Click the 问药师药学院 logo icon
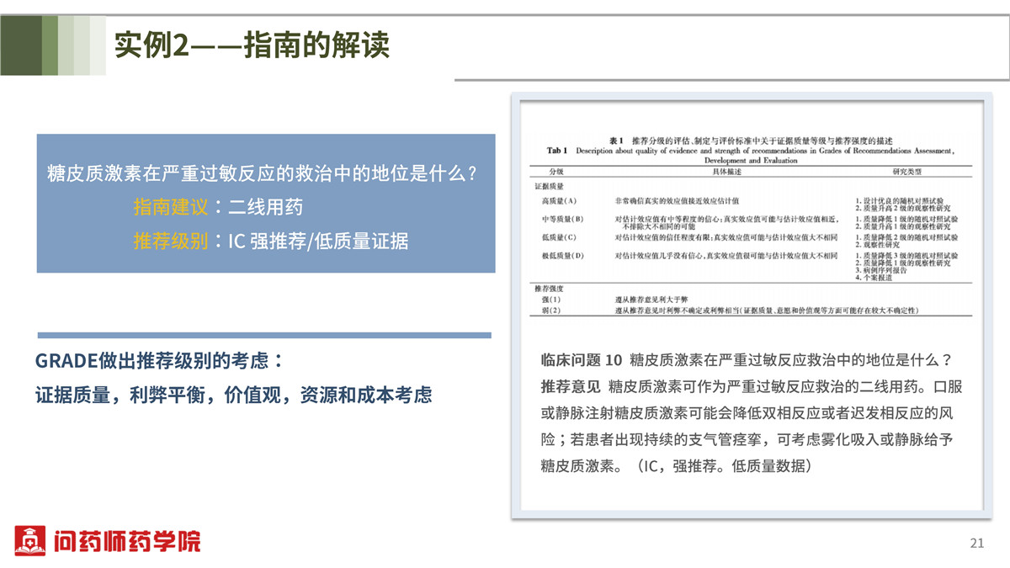The height and width of the screenshot is (568, 1010). tap(29, 540)
